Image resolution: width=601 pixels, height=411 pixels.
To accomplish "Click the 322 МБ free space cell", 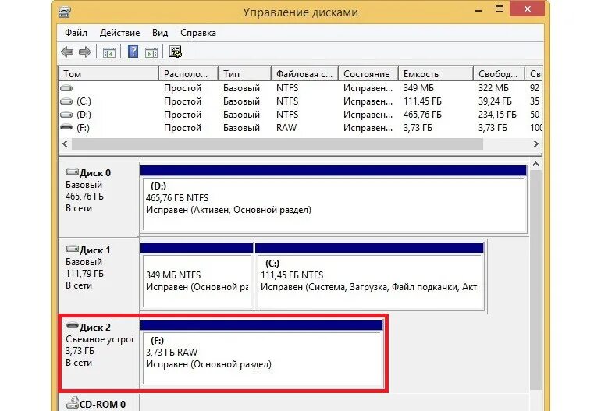I will [493, 88].
